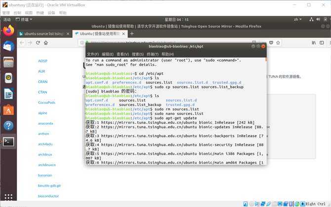Toggle Firefox sidebar icon
The height and width of the screenshot is (207, 331).
(x=322, y=43)
